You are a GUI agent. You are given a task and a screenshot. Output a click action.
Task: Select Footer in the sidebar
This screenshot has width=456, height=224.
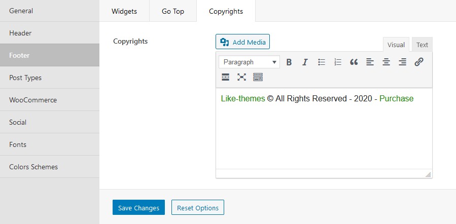[49, 55]
